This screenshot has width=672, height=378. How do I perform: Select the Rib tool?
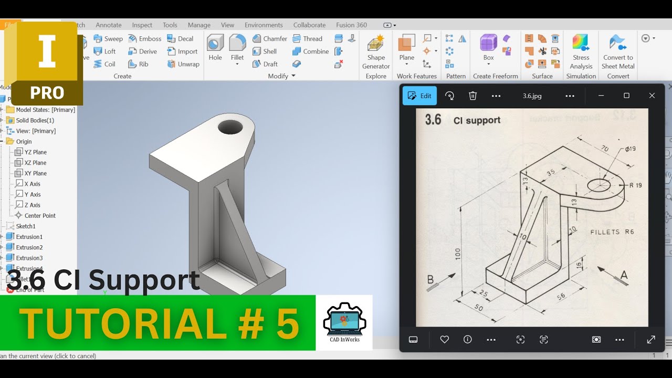139,64
